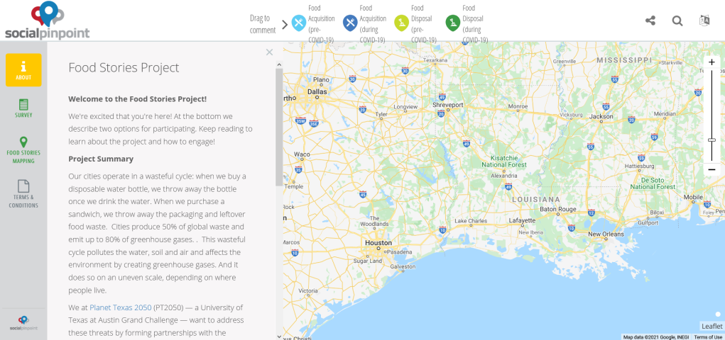Click the Social Pinpoint logo in header
Image resolution: width=725 pixels, height=340 pixels.
[x=47, y=21]
